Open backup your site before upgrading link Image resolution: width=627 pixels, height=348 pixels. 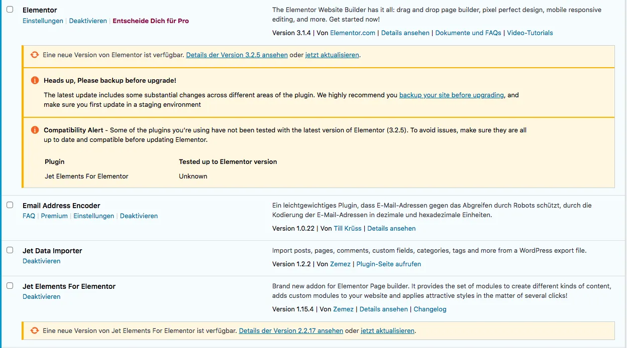pyautogui.click(x=452, y=95)
